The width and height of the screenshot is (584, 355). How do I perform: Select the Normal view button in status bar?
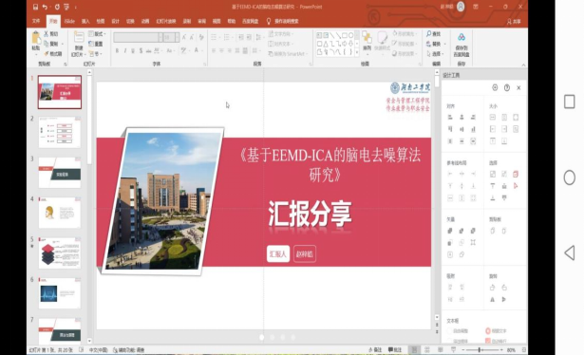tap(414, 350)
